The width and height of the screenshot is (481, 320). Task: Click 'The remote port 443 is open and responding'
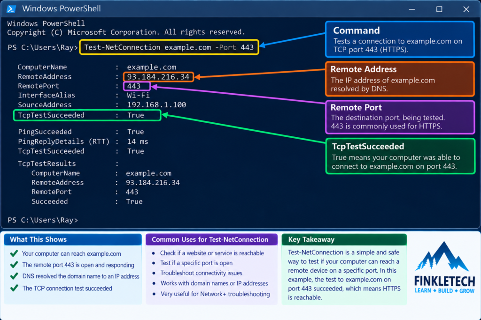(x=78, y=265)
